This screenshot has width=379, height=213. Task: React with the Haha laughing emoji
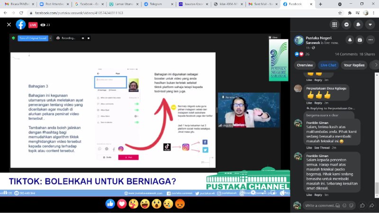(145, 204)
